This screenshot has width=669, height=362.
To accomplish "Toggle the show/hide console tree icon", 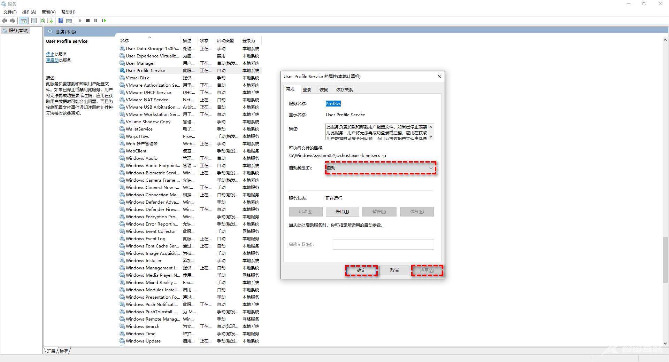I will pos(24,21).
